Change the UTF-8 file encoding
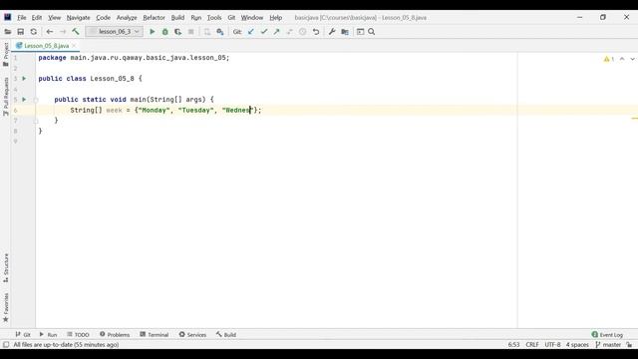The height and width of the screenshot is (359, 638). pos(552,345)
